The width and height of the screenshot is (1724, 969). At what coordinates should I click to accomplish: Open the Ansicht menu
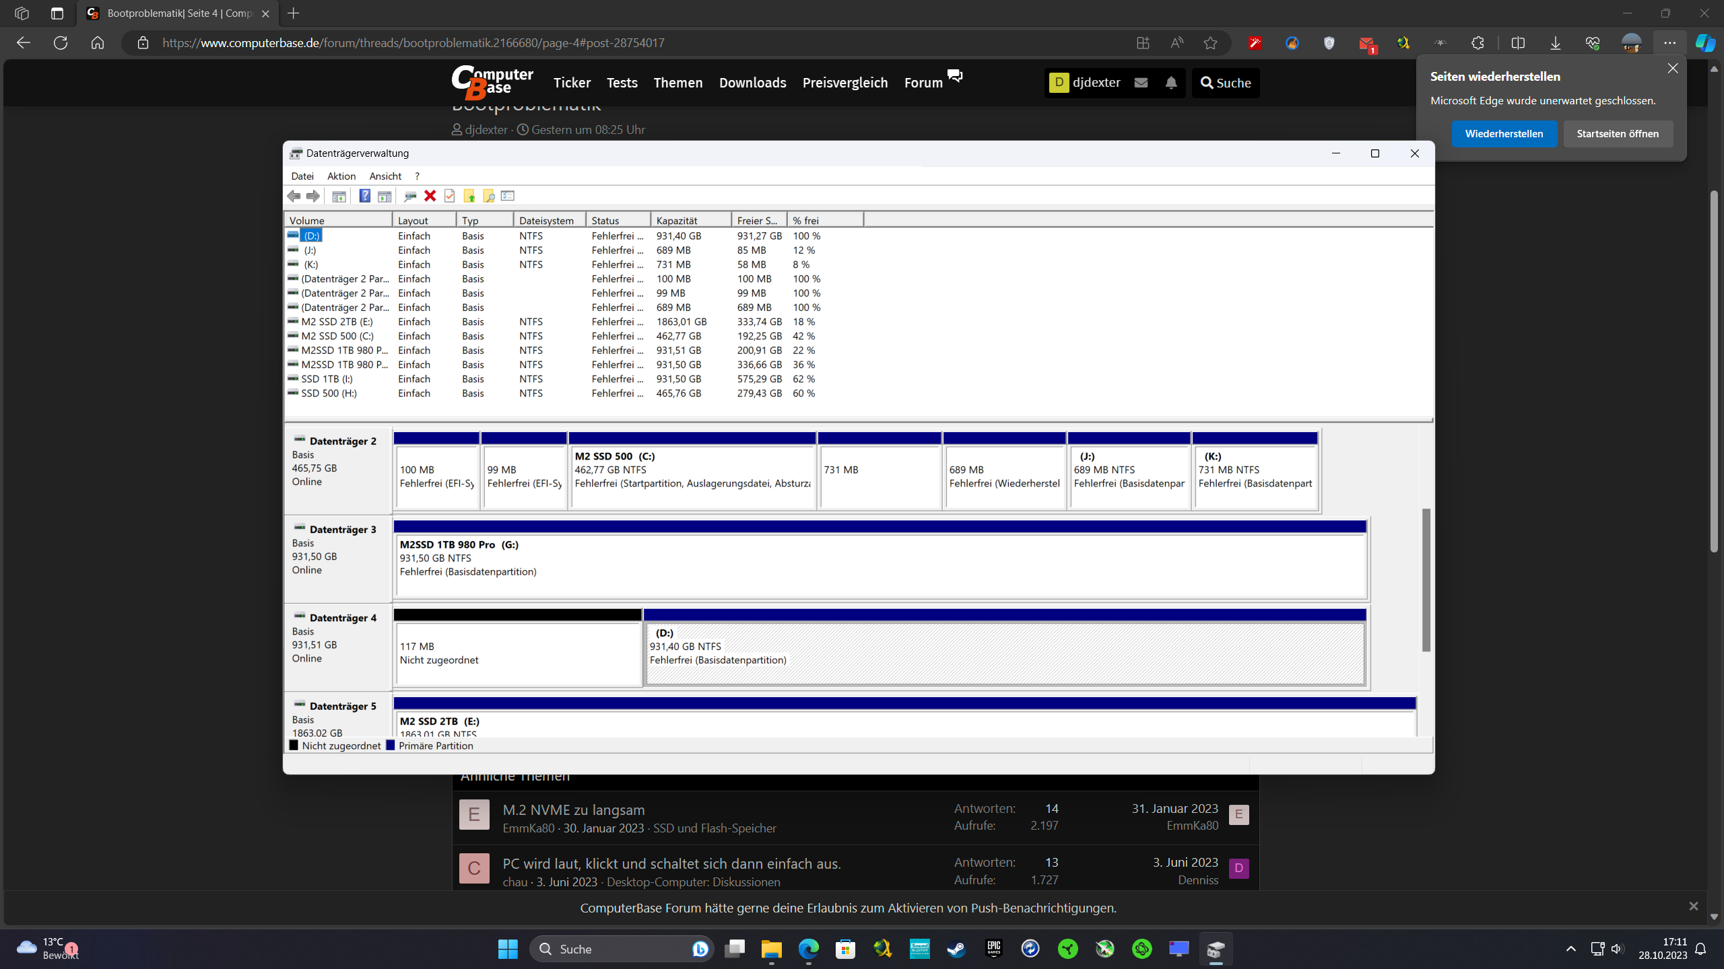pyautogui.click(x=385, y=176)
